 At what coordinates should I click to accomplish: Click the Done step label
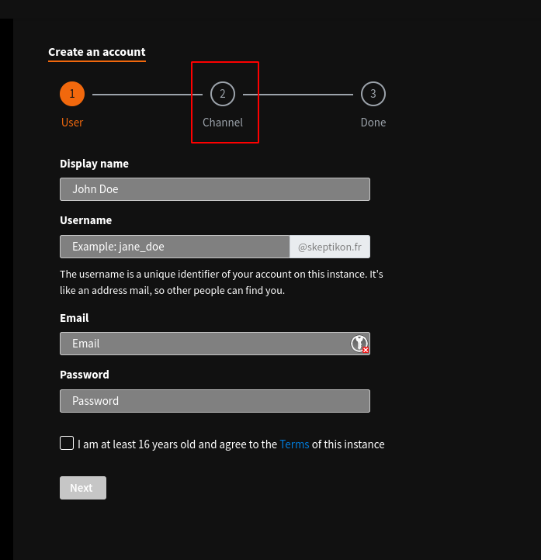(373, 123)
